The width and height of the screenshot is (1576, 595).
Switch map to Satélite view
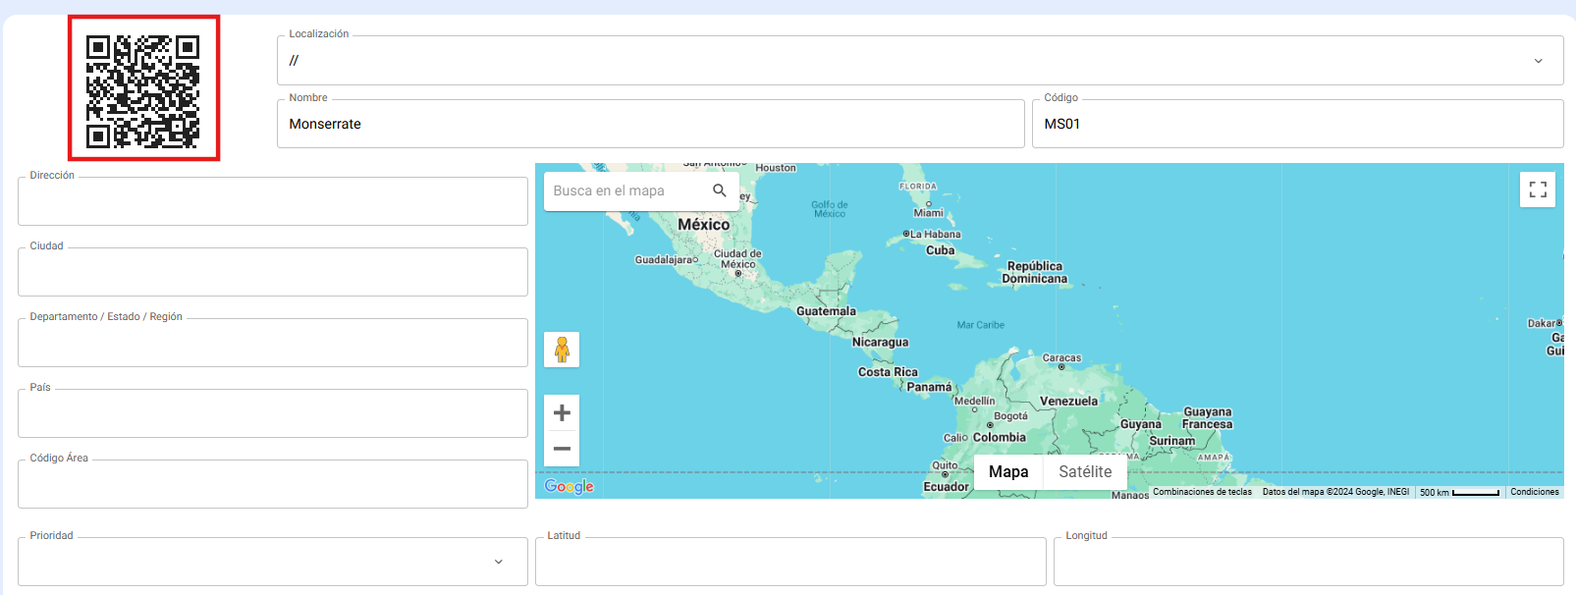tap(1085, 472)
